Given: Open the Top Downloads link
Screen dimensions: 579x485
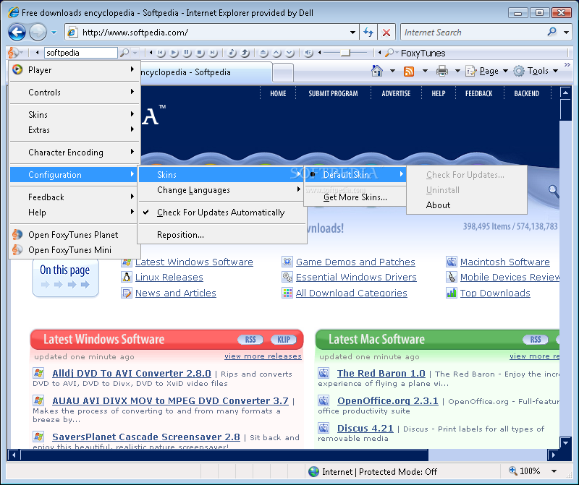Looking at the screenshot, I should pos(495,293).
